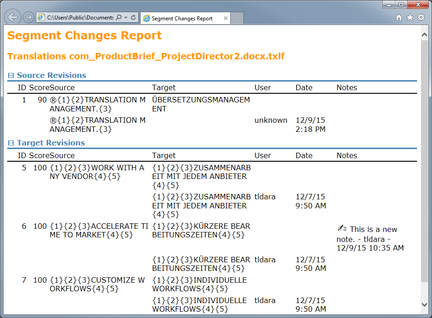The image size is (432, 318).
Task: Click the scrollbar down arrow
Action: [x=424, y=304]
